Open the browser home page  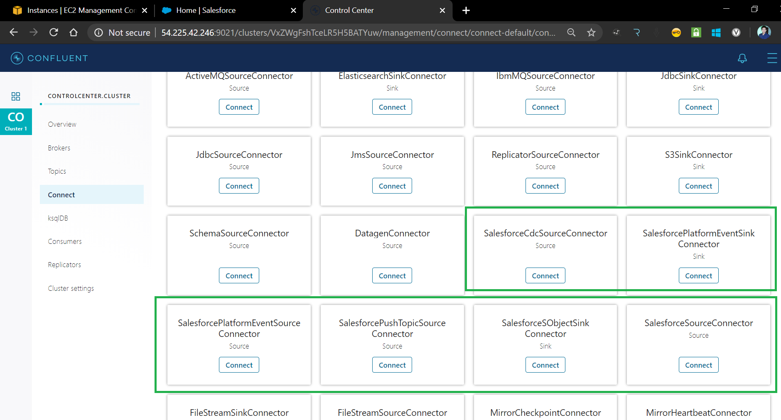74,32
